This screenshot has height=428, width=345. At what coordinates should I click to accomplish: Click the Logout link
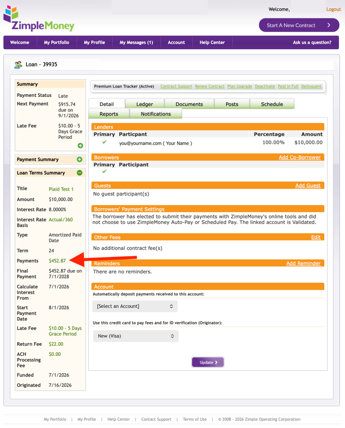(x=333, y=9)
